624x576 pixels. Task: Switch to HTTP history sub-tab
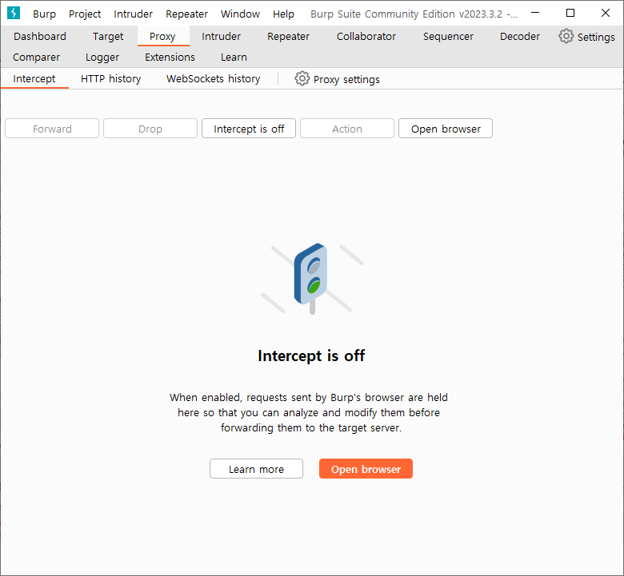click(x=110, y=79)
